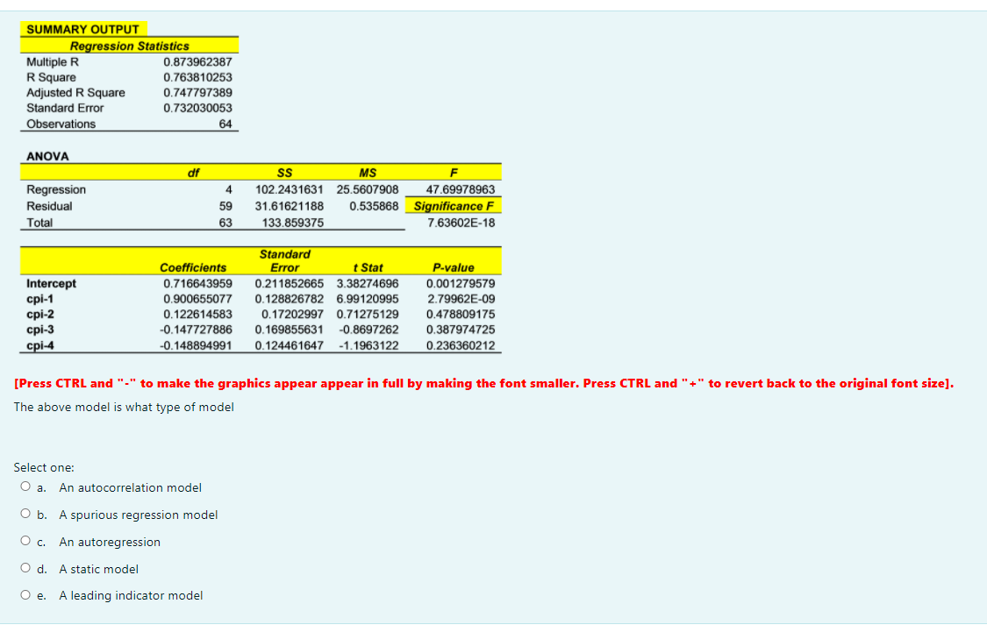Select option d, A static model
Image resolution: width=987 pixels, height=625 pixels.
[x=25, y=568]
